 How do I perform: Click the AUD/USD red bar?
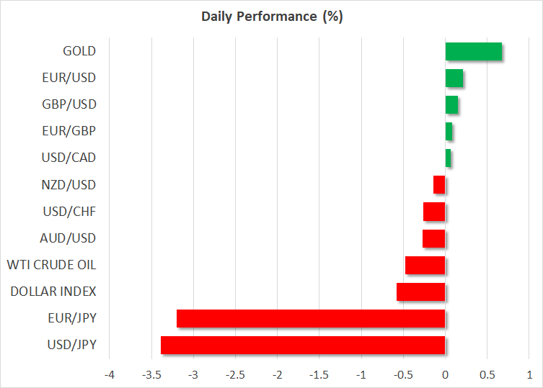coord(434,238)
